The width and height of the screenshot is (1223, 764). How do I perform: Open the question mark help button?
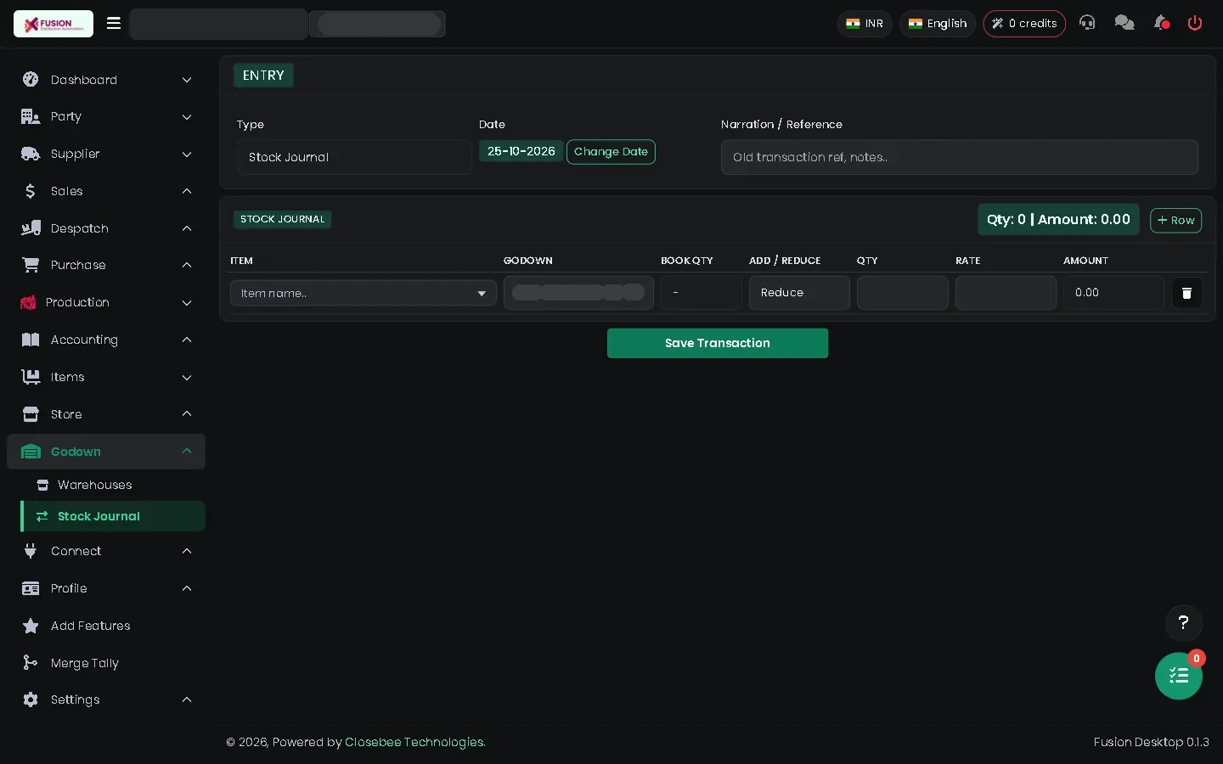(x=1183, y=623)
